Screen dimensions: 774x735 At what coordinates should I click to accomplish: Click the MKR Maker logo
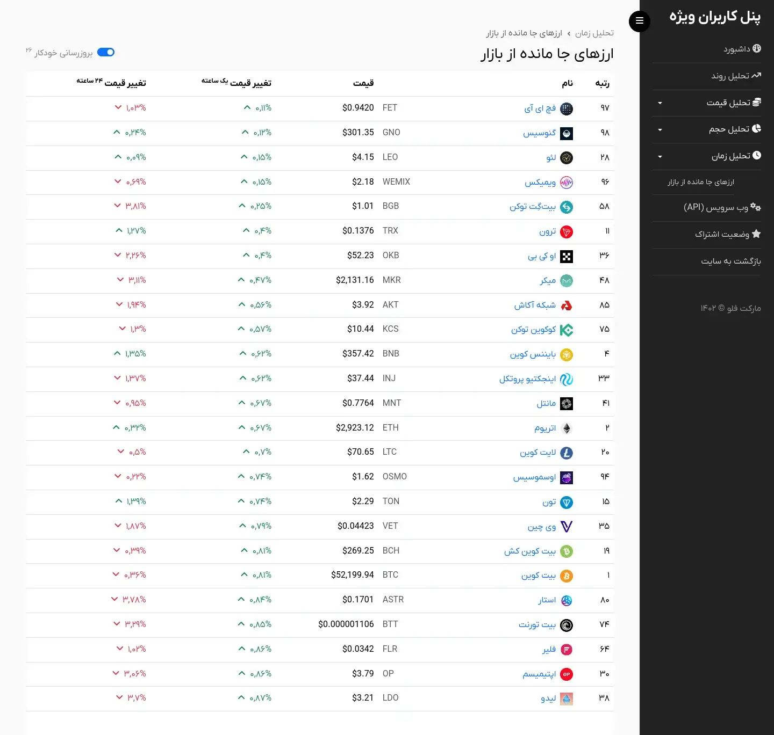pyautogui.click(x=567, y=281)
